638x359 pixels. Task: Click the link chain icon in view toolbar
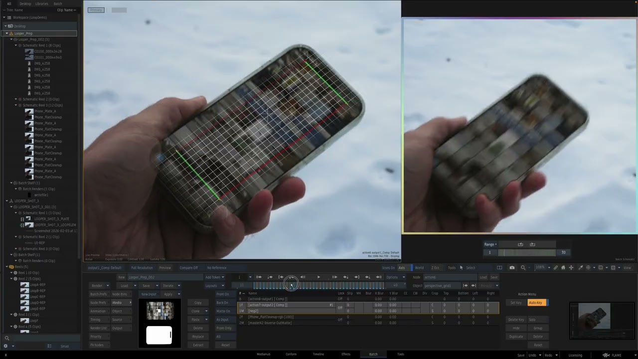coord(556,268)
